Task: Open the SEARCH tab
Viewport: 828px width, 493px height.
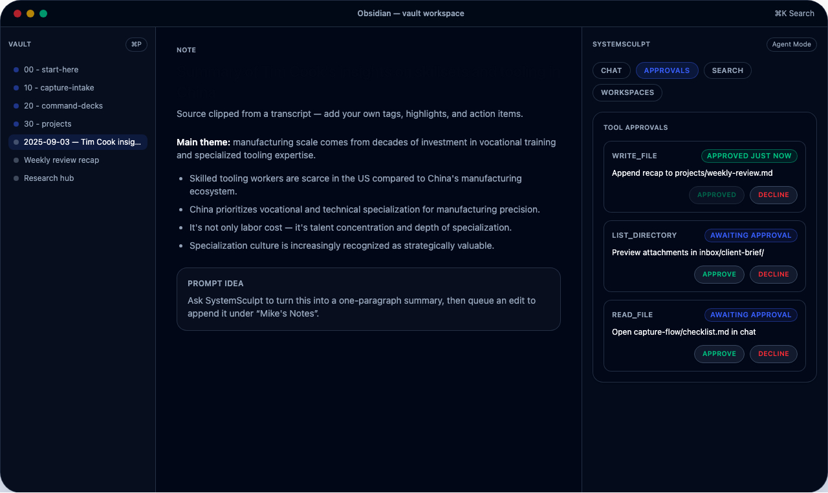Action: [x=727, y=70]
